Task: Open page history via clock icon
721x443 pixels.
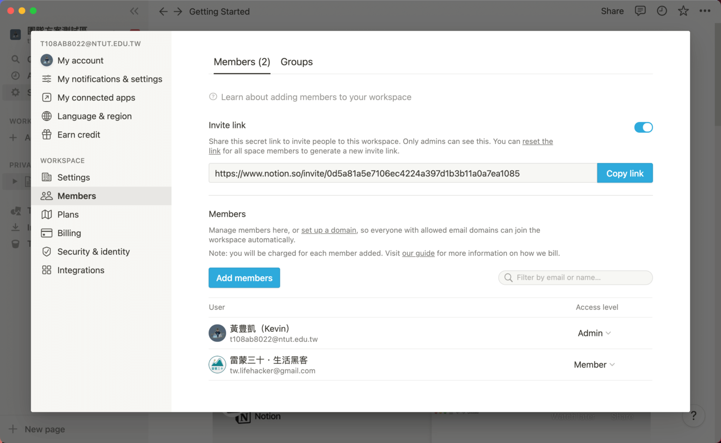Action: 662,11
